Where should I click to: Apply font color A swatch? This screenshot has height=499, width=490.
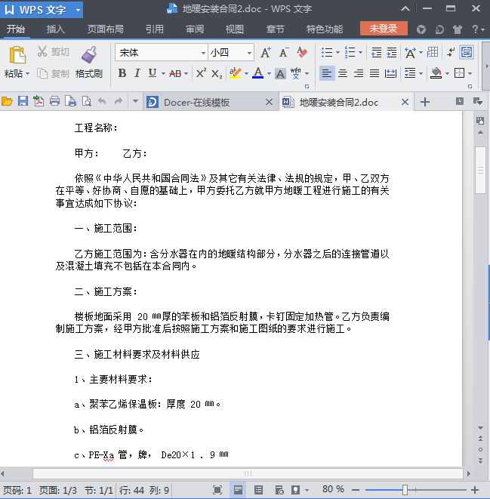pos(258,73)
